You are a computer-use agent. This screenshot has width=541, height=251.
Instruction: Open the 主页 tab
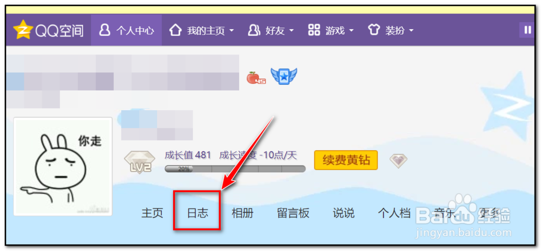(152, 213)
